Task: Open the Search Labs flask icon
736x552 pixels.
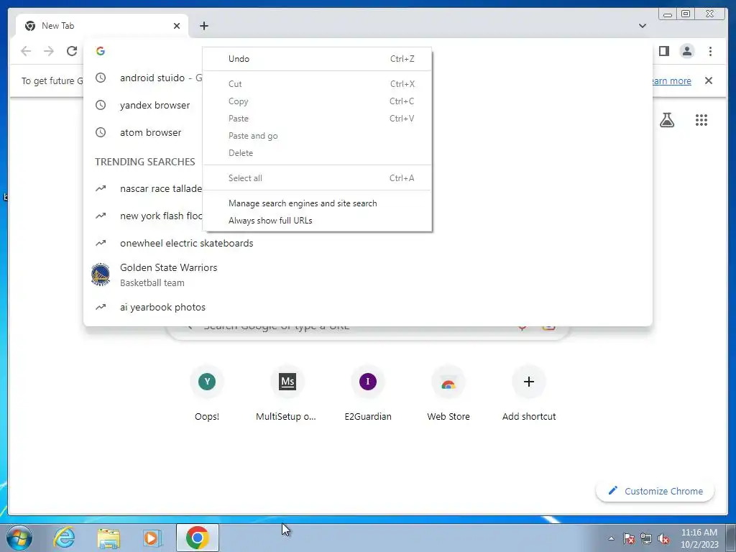Action: click(666, 120)
